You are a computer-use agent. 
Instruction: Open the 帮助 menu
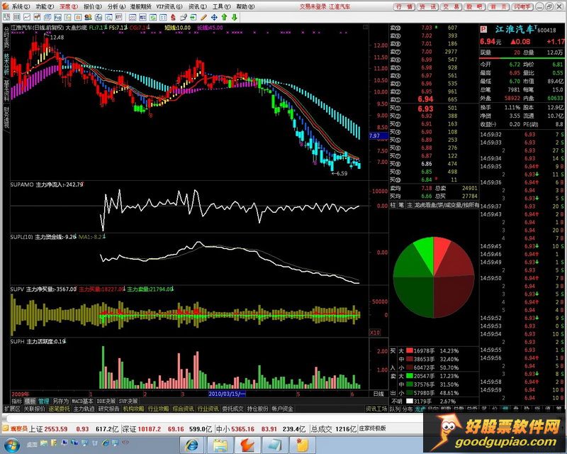click(245, 6)
